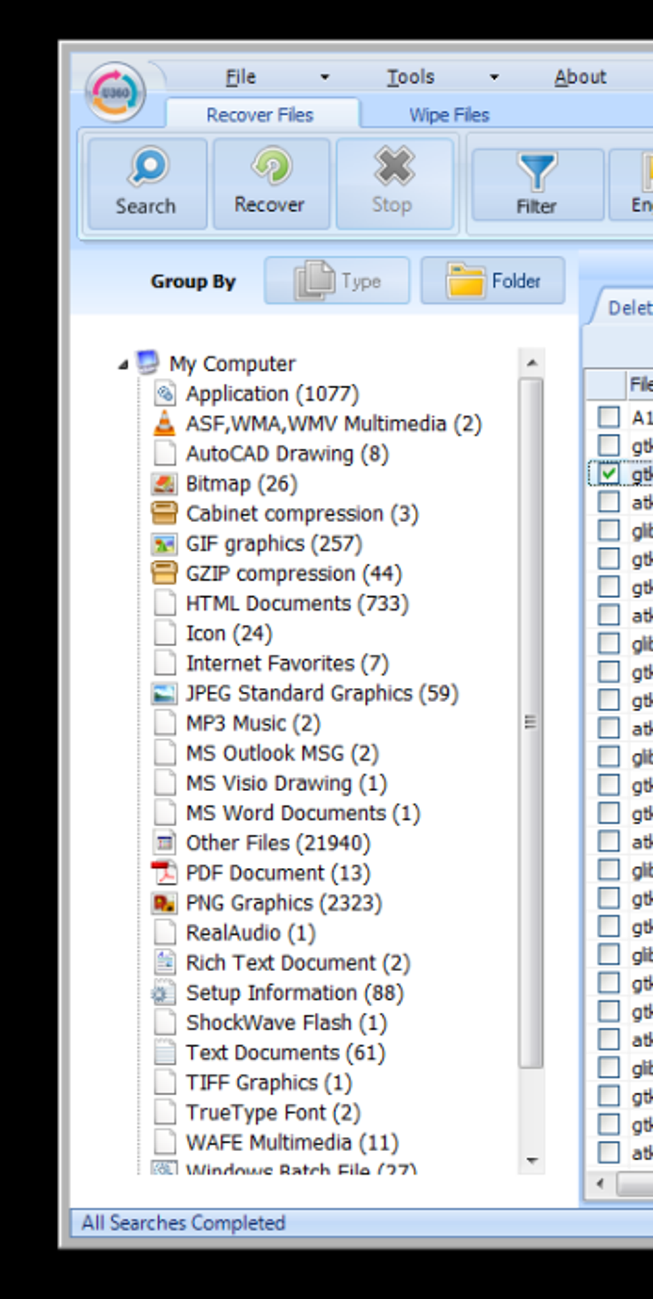This screenshot has height=1299, width=653.
Task: Select the PDF Document file type icon
Action: click(x=164, y=872)
